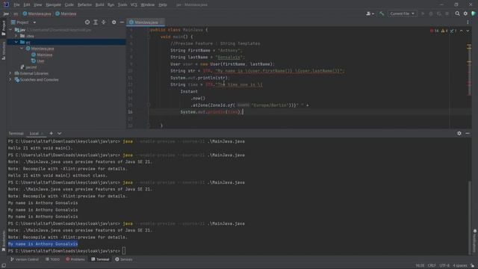Expand the .idea folder node

click(16, 36)
